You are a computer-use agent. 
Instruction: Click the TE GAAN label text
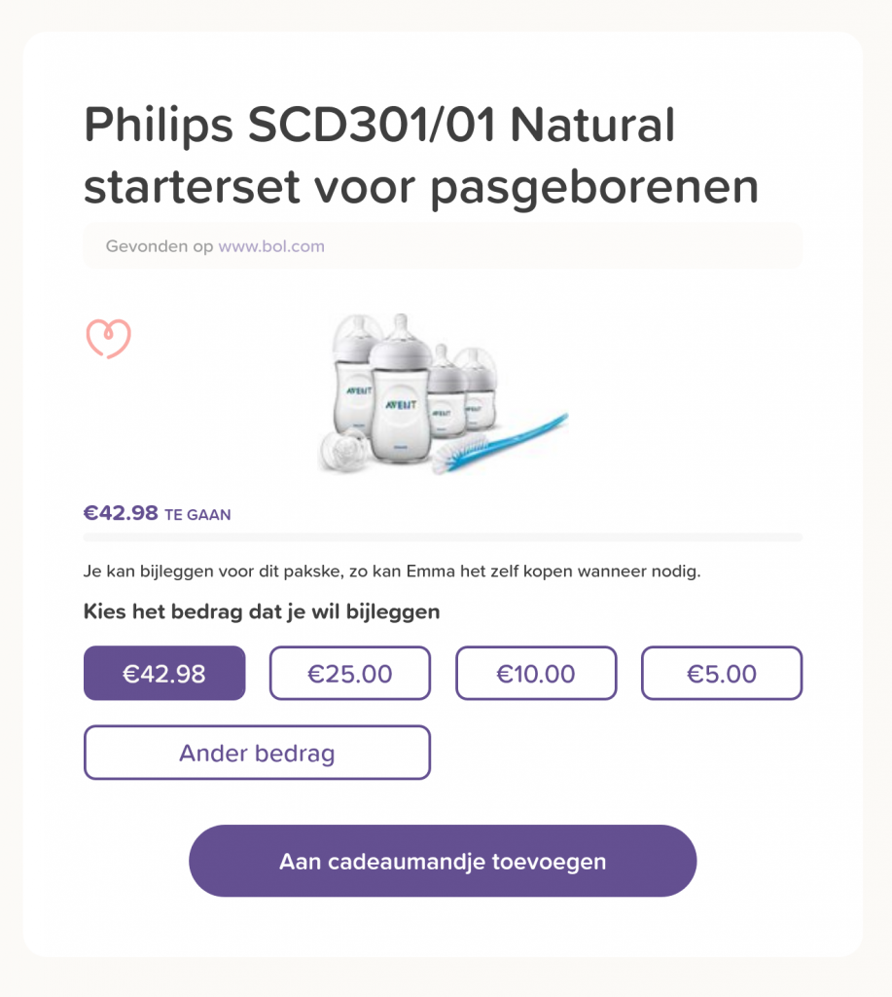[197, 515]
